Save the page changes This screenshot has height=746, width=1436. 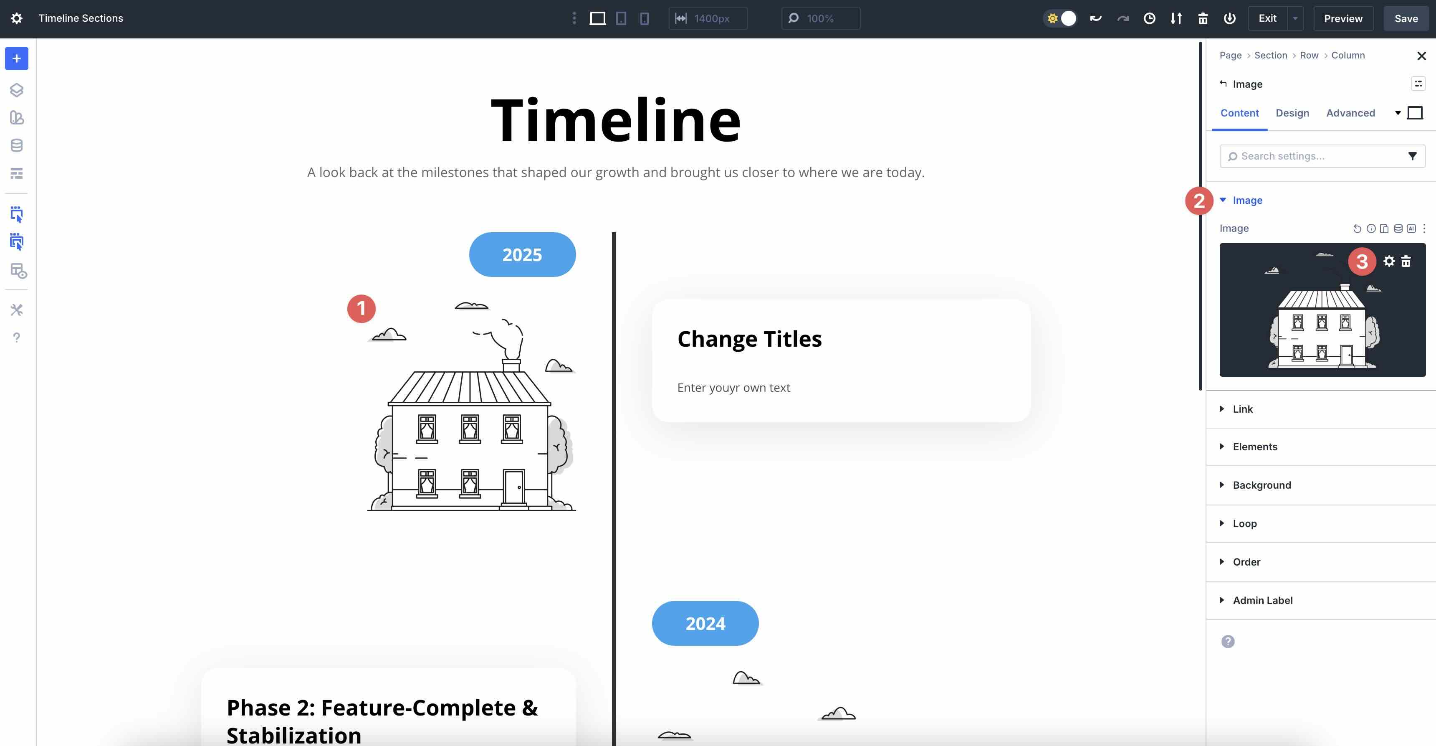tap(1406, 18)
